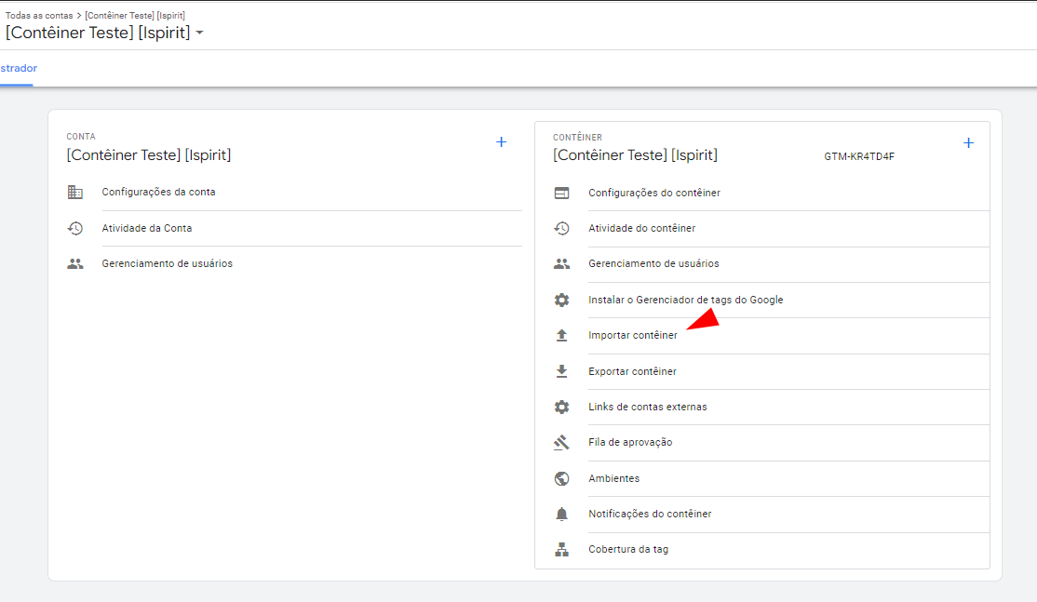
Task: Open account Gerenciamento de usuários
Action: 167,263
